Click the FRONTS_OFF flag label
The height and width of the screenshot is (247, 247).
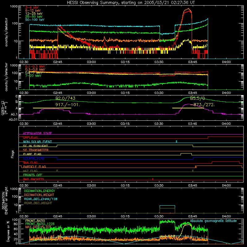coord(33,175)
